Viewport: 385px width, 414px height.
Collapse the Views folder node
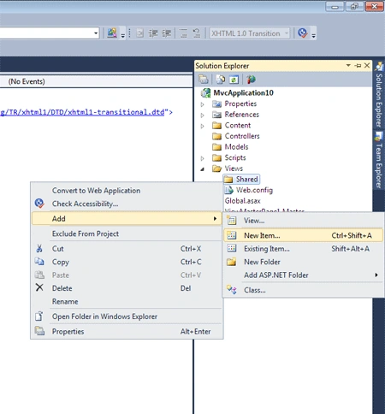coord(202,169)
